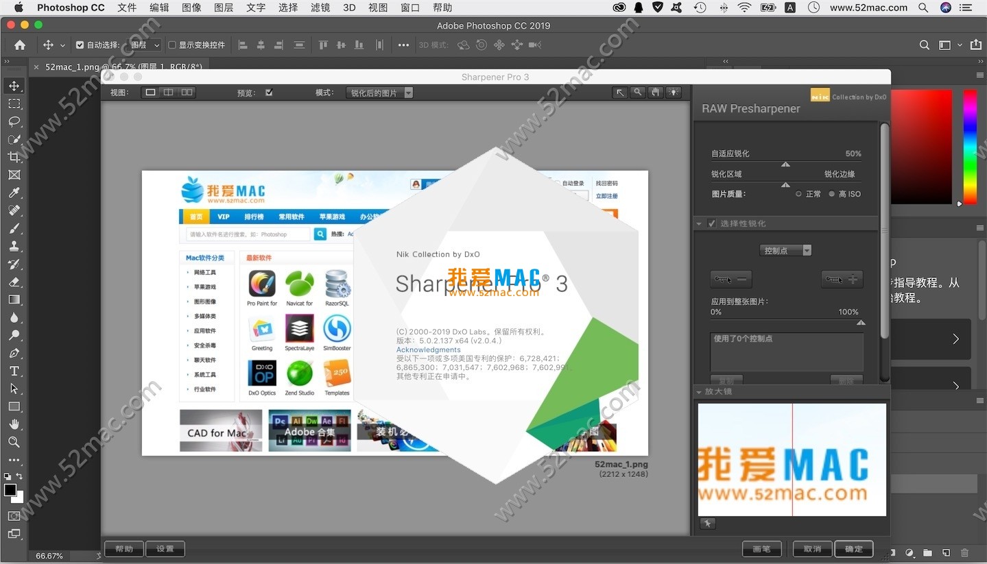987x564 pixels.
Task: Click Sharpener Pro arrow selection tool
Action: point(620,93)
